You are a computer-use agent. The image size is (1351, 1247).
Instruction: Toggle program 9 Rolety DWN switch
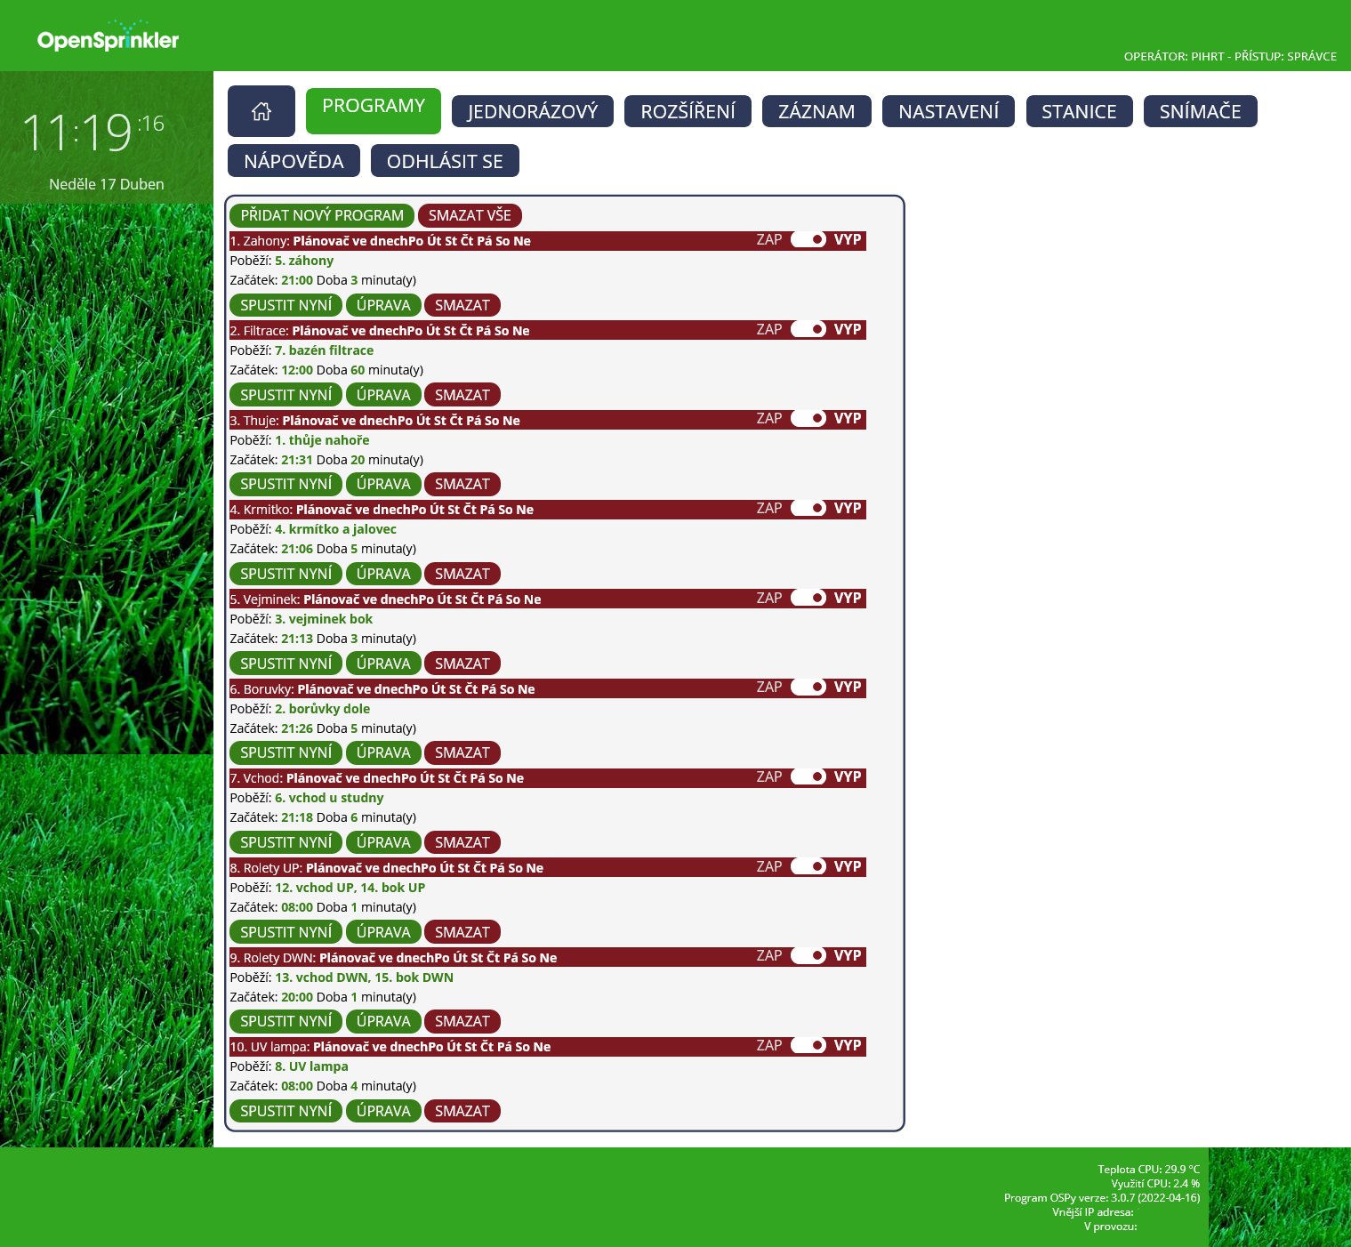[808, 955]
